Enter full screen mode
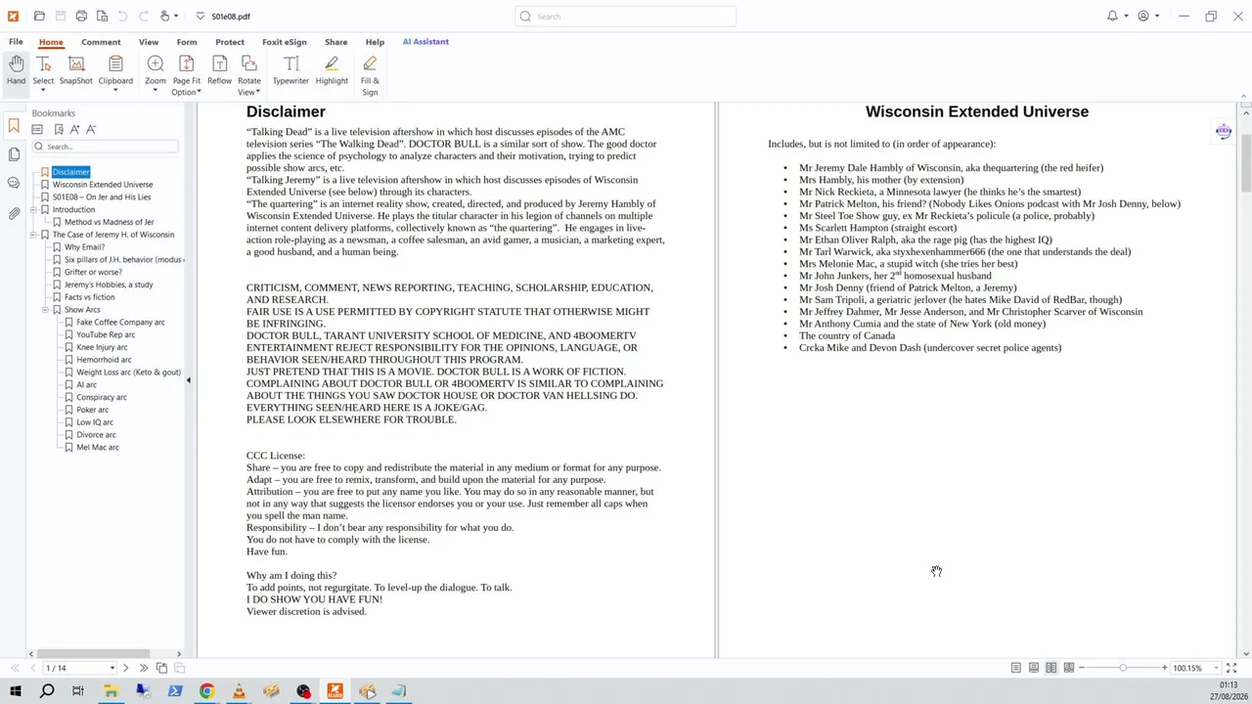The image size is (1252, 704). point(1231,668)
